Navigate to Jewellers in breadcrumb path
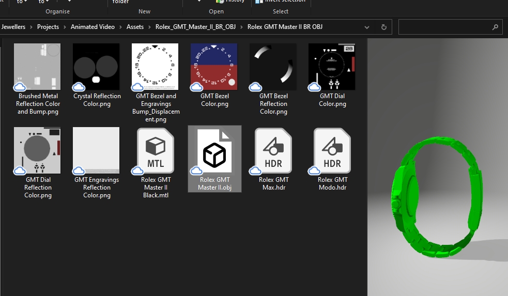This screenshot has height=296, width=508. point(13,27)
